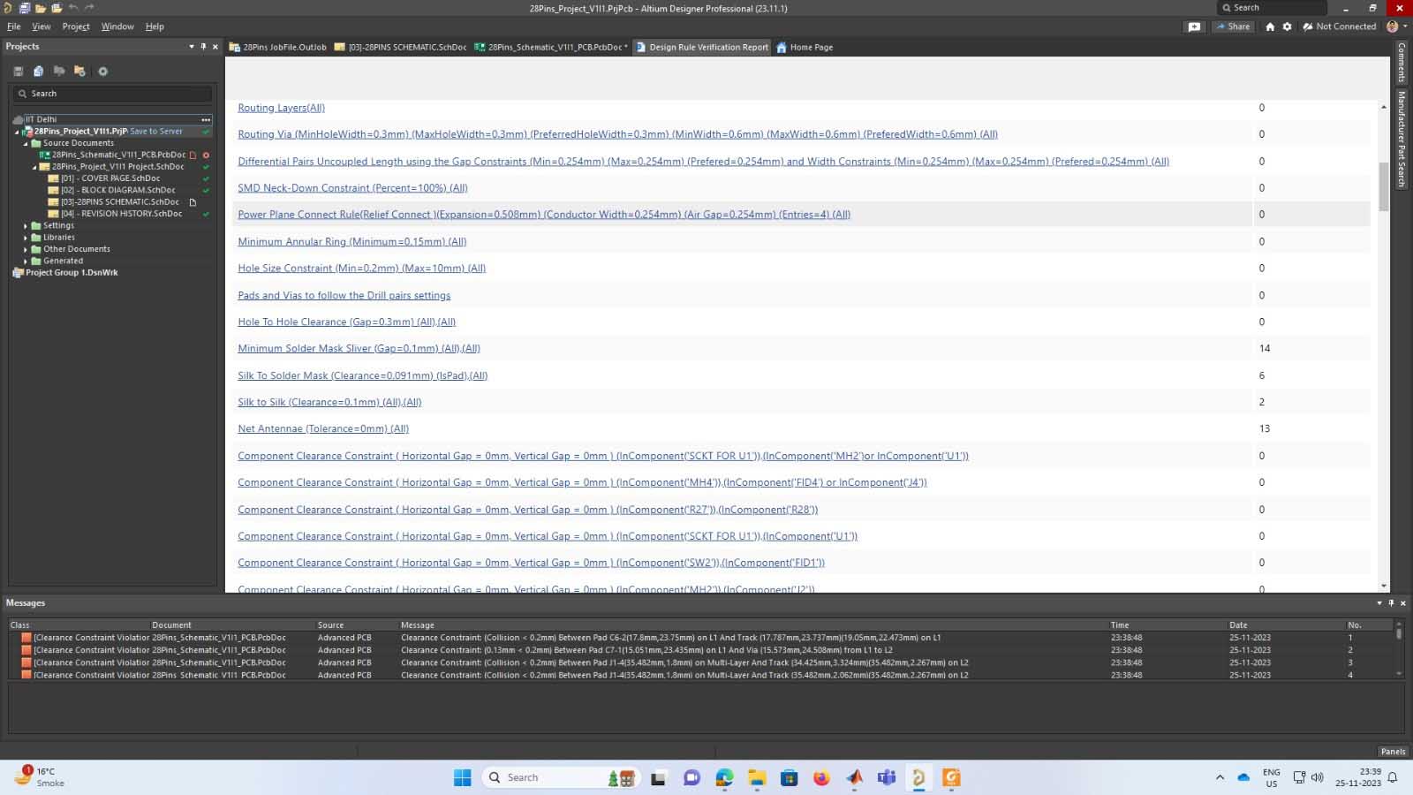The width and height of the screenshot is (1413, 795).
Task: Open the Project menu
Action: point(76,26)
